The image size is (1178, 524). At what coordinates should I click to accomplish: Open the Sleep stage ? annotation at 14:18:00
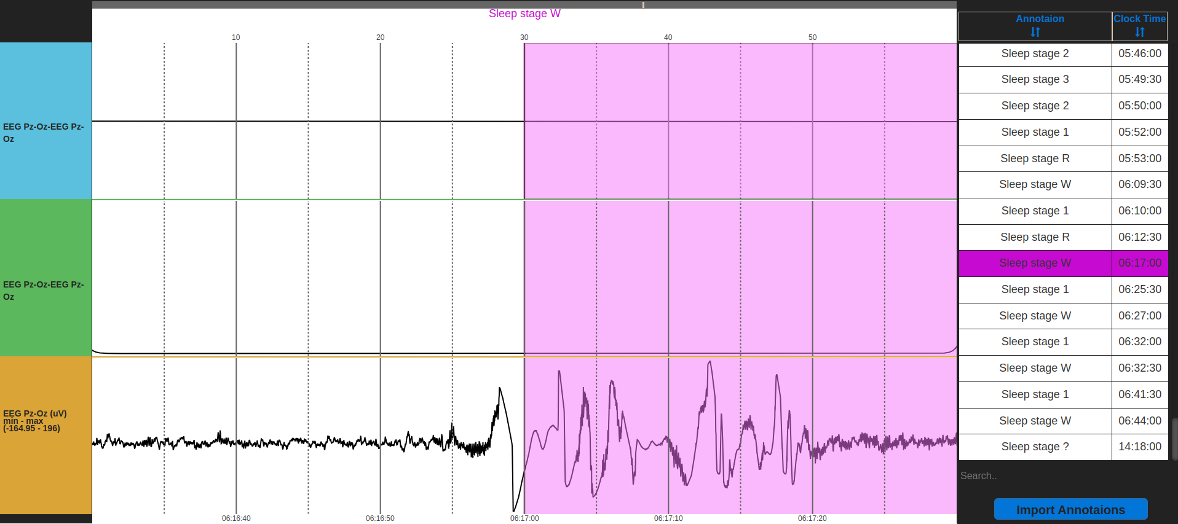(1063, 447)
